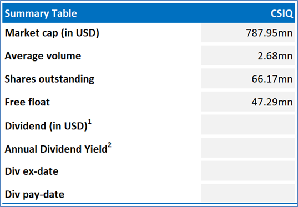
Task: Select the 66.17mn shares outstanding value
Action: pos(272,79)
